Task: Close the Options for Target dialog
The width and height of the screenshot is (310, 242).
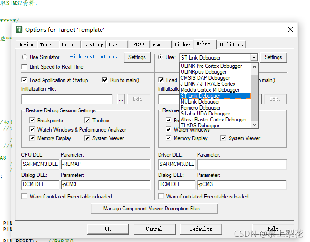Action: coord(290,29)
